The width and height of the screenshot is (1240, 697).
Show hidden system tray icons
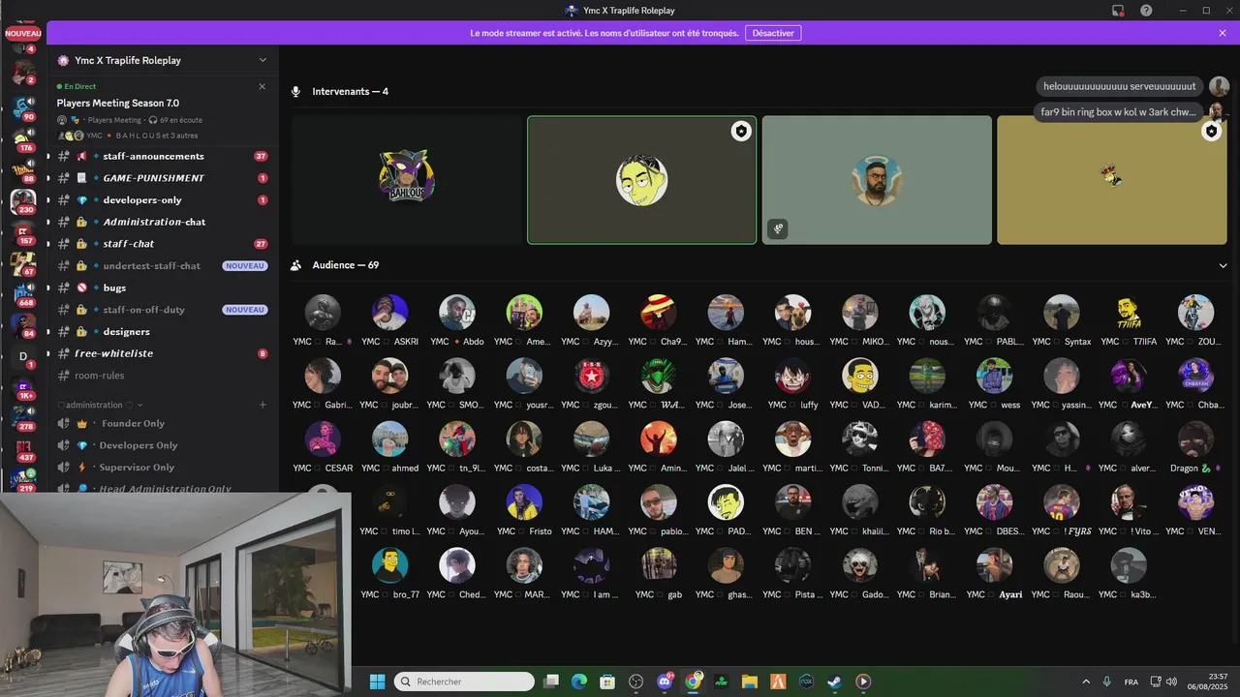coord(1085,682)
